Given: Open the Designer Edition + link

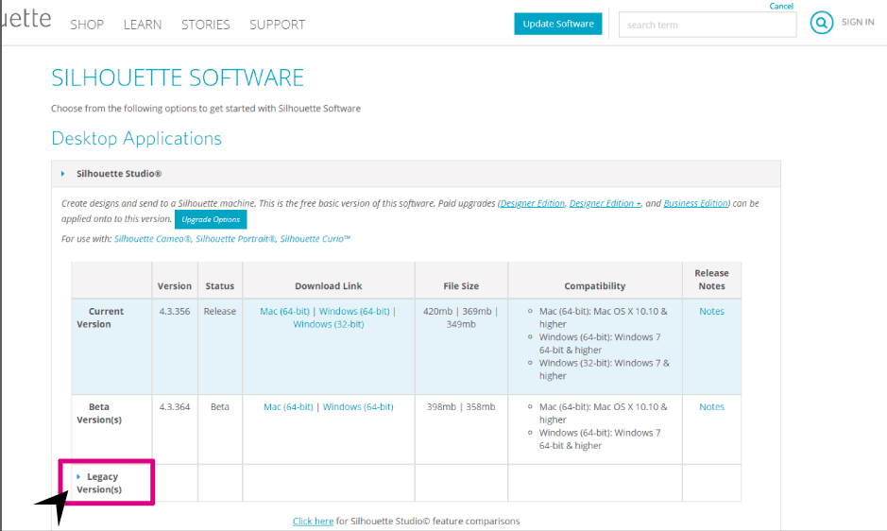Looking at the screenshot, I should 606,203.
